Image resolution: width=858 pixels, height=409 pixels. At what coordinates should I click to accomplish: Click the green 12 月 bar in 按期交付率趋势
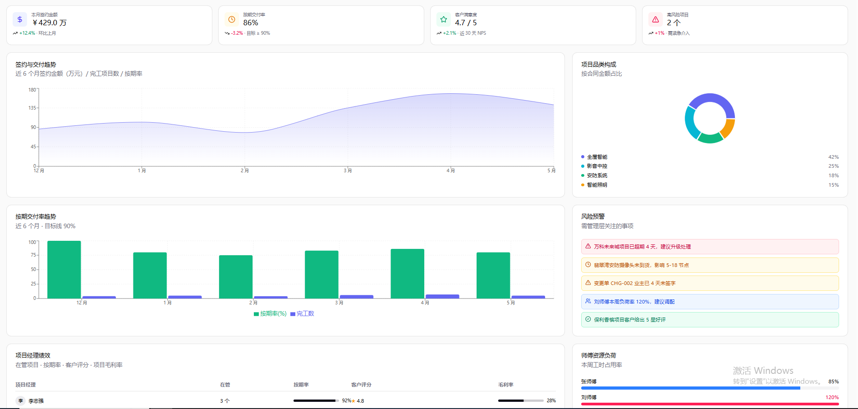click(64, 270)
